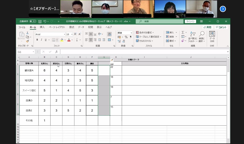The image size is (244, 144).
Task: Open the データ ribbon tab
Action: [x=81, y=27]
